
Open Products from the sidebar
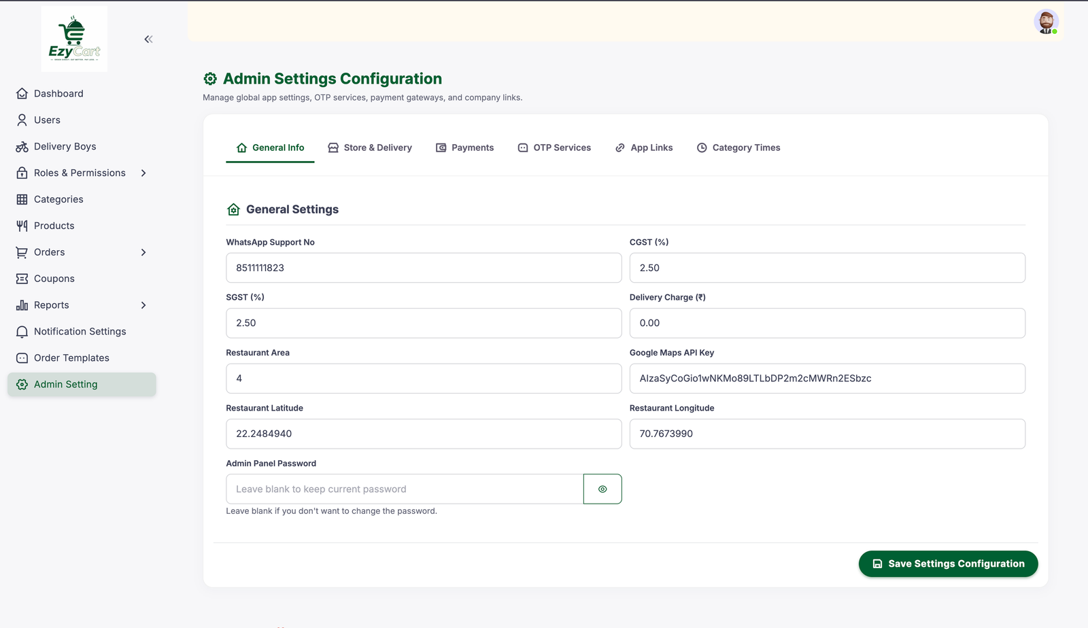coord(82,226)
